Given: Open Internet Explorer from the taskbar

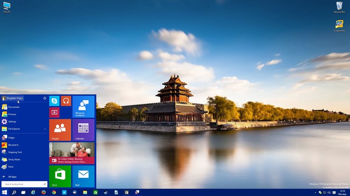Looking at the screenshot, I should click(x=33, y=192).
